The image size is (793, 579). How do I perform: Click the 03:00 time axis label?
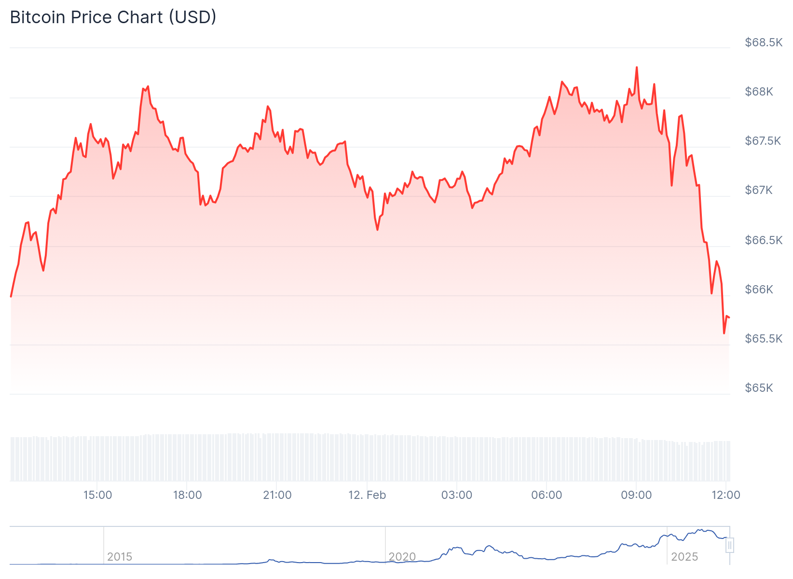click(x=457, y=495)
